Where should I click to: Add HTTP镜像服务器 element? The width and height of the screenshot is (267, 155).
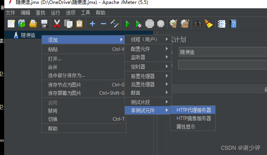193,118
